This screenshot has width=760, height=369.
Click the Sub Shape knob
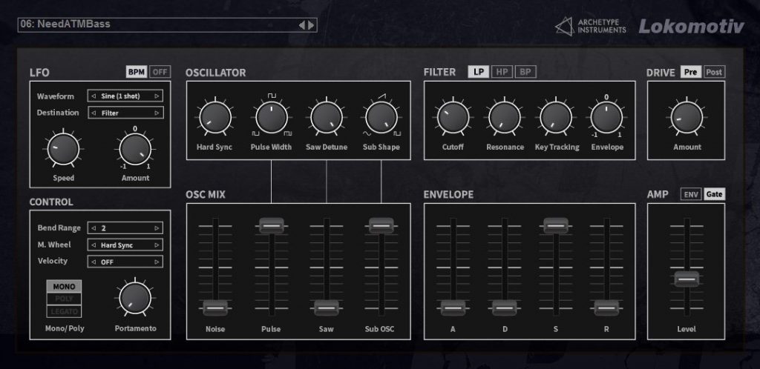381,118
